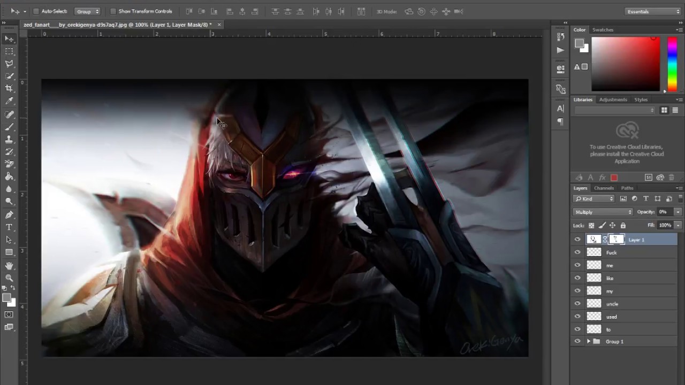Open the Essentials workspace dropdown
685x385 pixels.
point(653,11)
